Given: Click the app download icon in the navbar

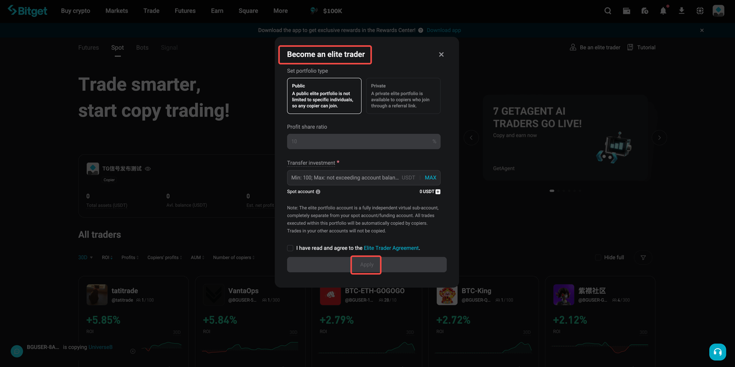Looking at the screenshot, I should 681,10.
